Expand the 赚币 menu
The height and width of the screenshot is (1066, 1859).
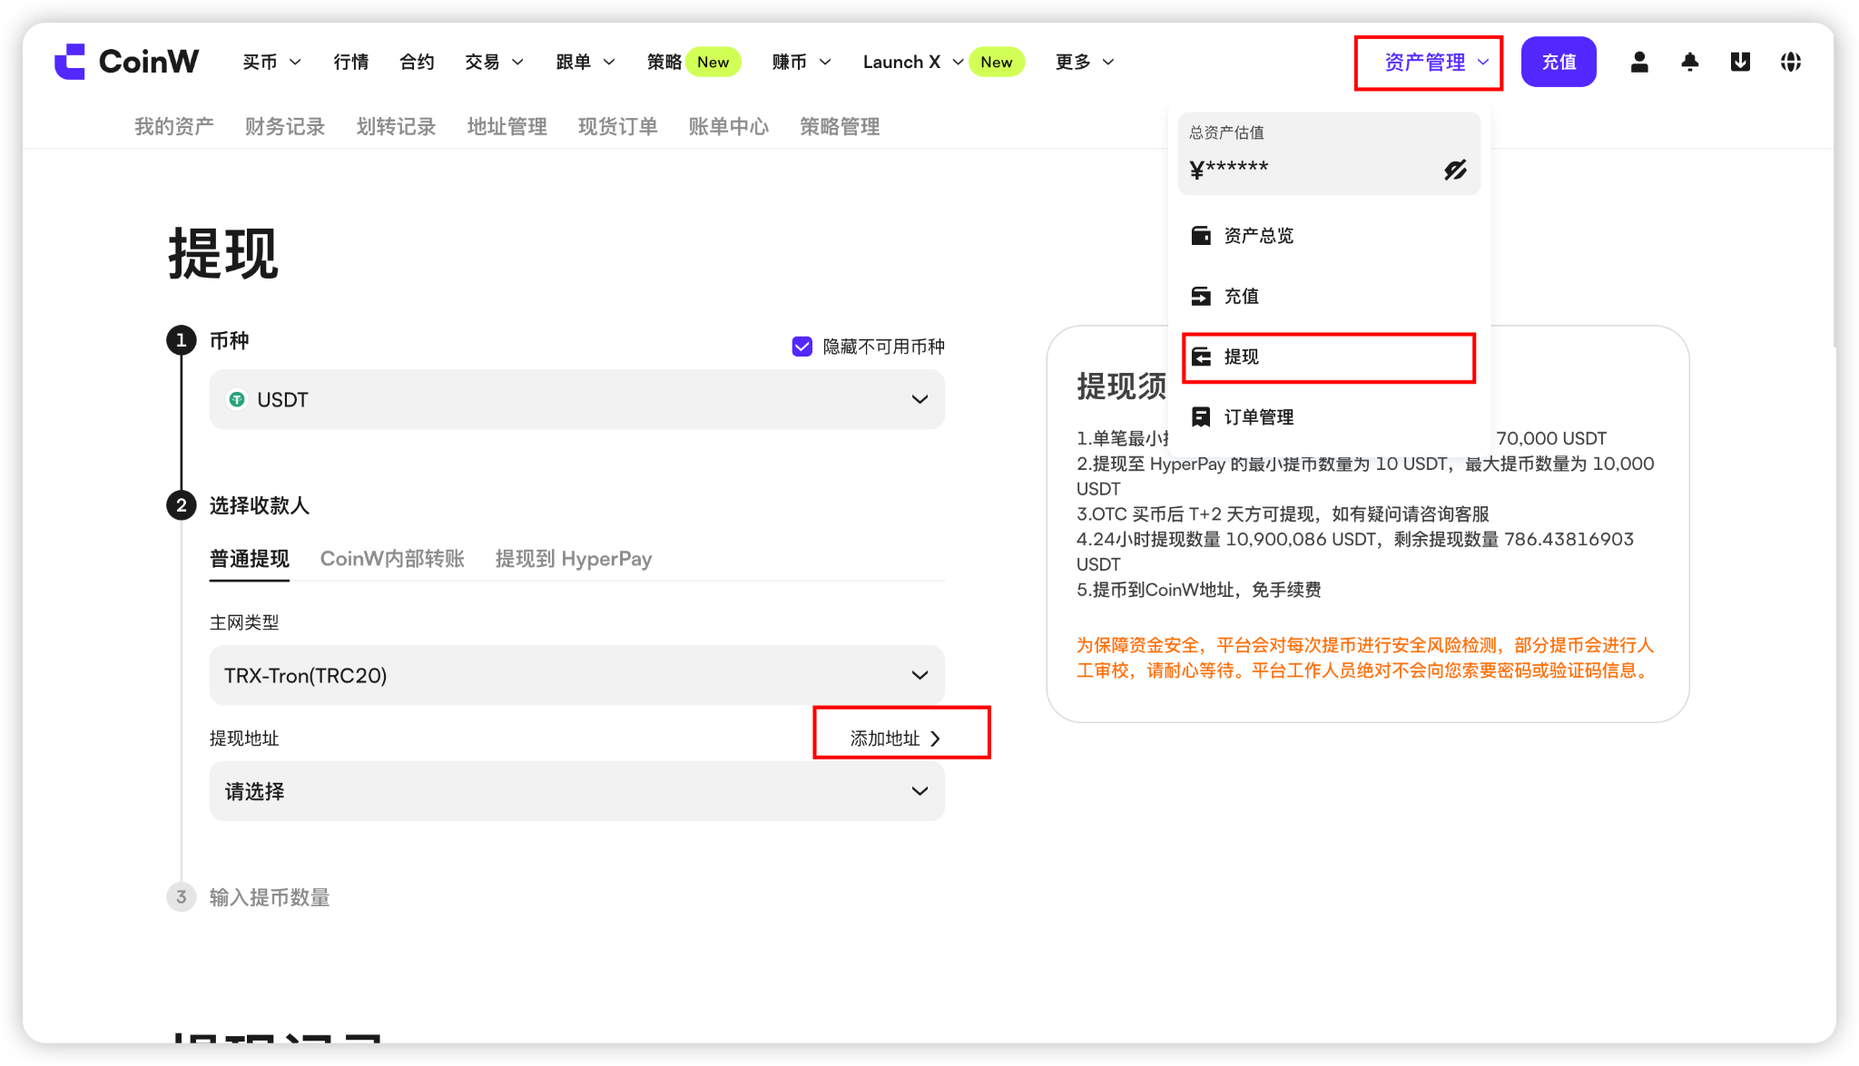[x=802, y=62]
